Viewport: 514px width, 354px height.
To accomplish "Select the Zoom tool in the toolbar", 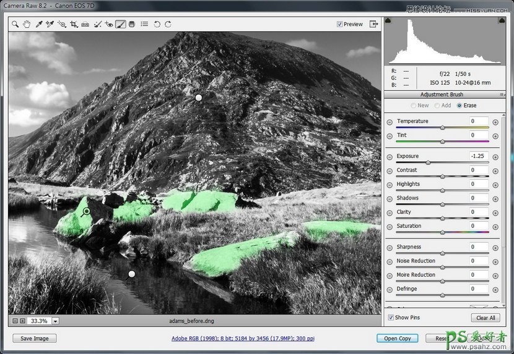I will [x=15, y=25].
